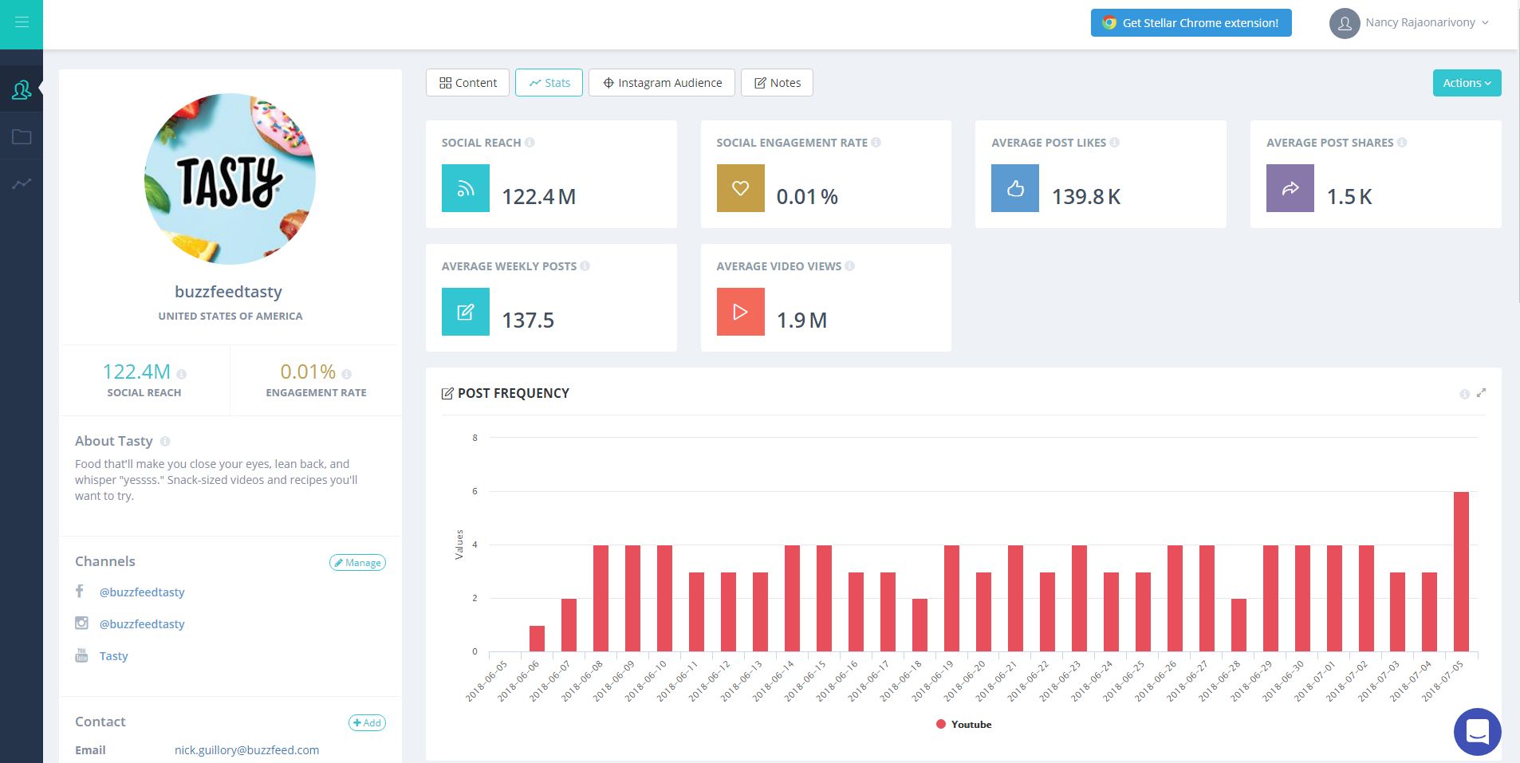The height and width of the screenshot is (763, 1520).
Task: Click the teal Social Reach feed icon
Action: (x=466, y=188)
